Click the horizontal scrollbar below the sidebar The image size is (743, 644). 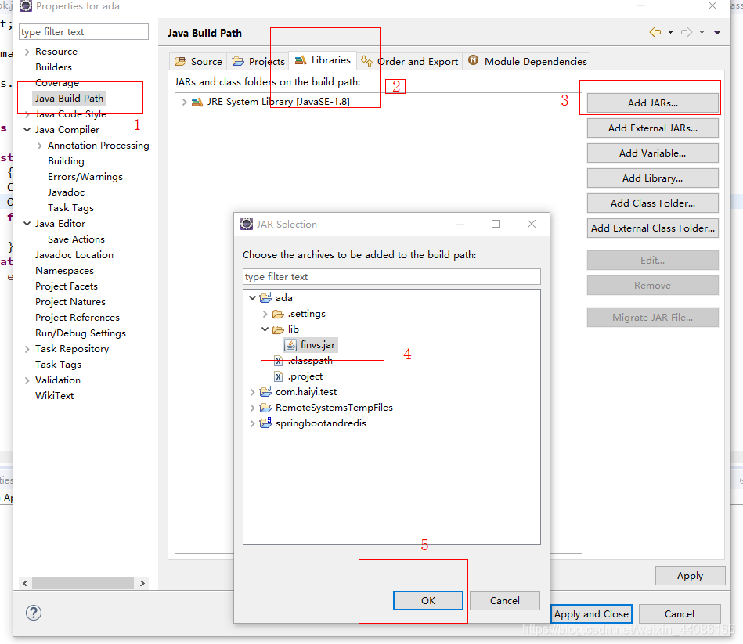(82, 583)
